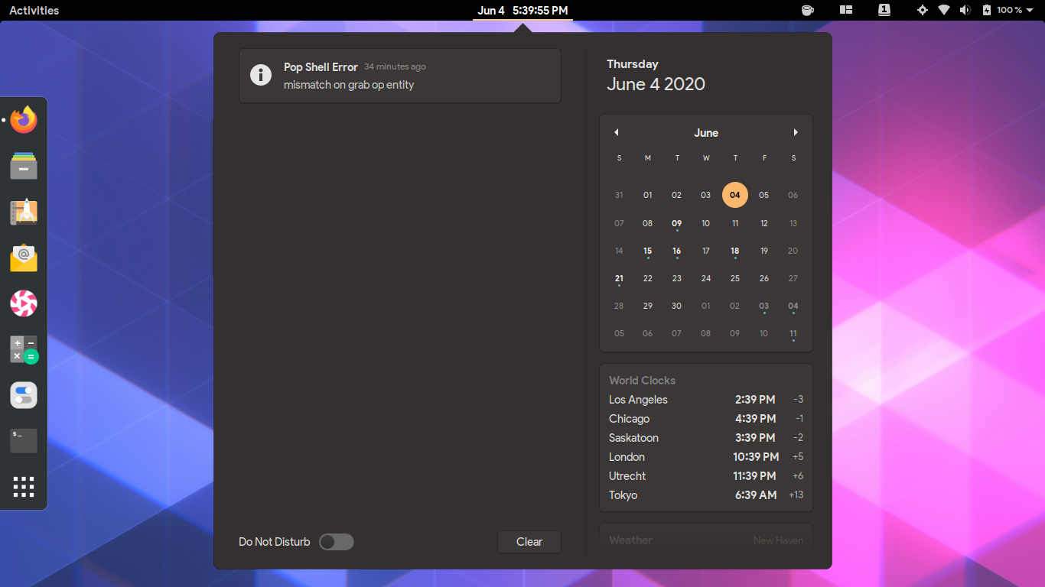
Task: Click the info icon on Pop Shell Error
Action: pos(261,75)
